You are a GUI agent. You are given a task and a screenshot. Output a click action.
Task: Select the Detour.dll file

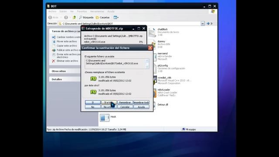pyautogui.click(x=163, y=105)
